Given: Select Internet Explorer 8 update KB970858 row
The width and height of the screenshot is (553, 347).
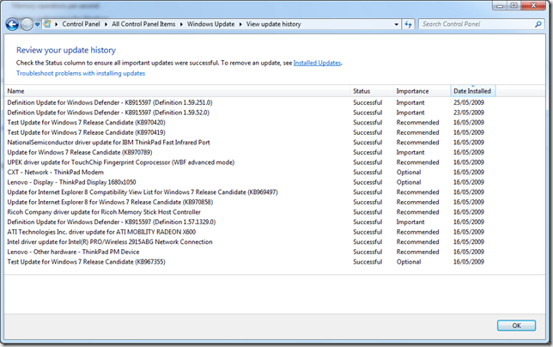Looking at the screenshot, I should click(275, 202).
